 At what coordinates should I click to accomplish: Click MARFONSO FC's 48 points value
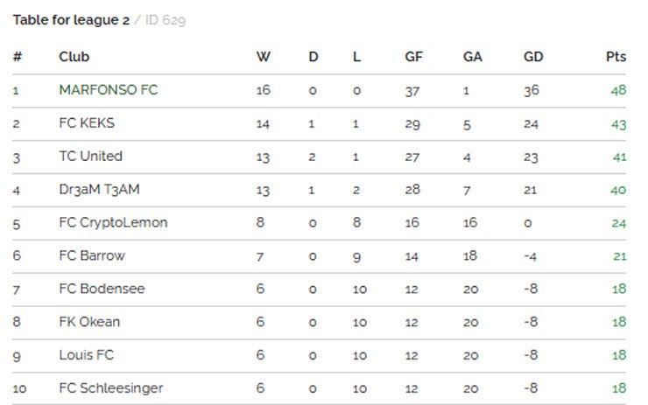[x=618, y=90]
